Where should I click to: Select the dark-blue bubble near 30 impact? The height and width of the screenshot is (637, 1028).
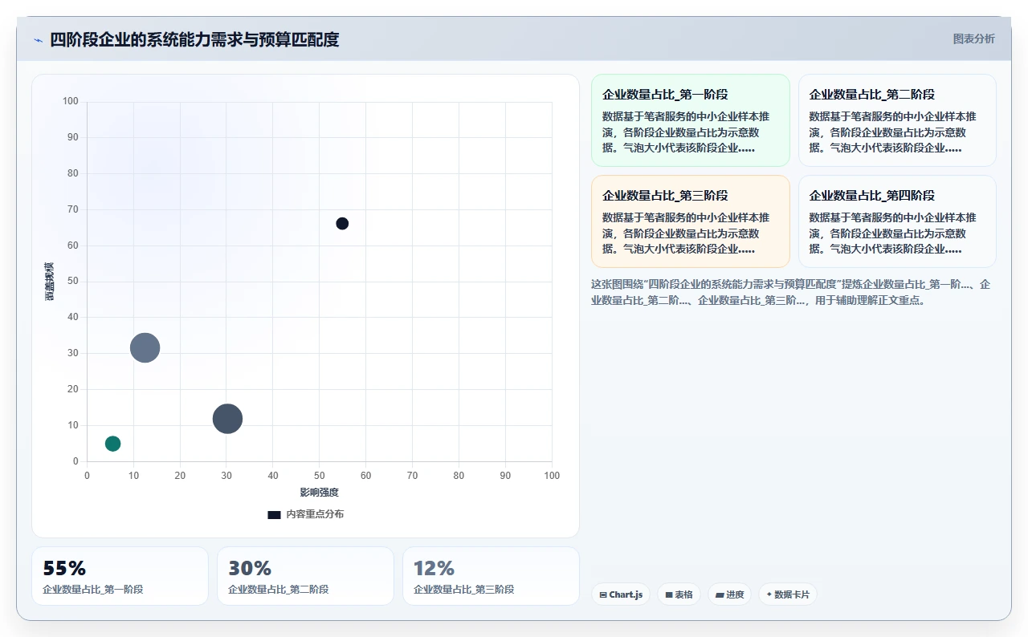coord(227,418)
